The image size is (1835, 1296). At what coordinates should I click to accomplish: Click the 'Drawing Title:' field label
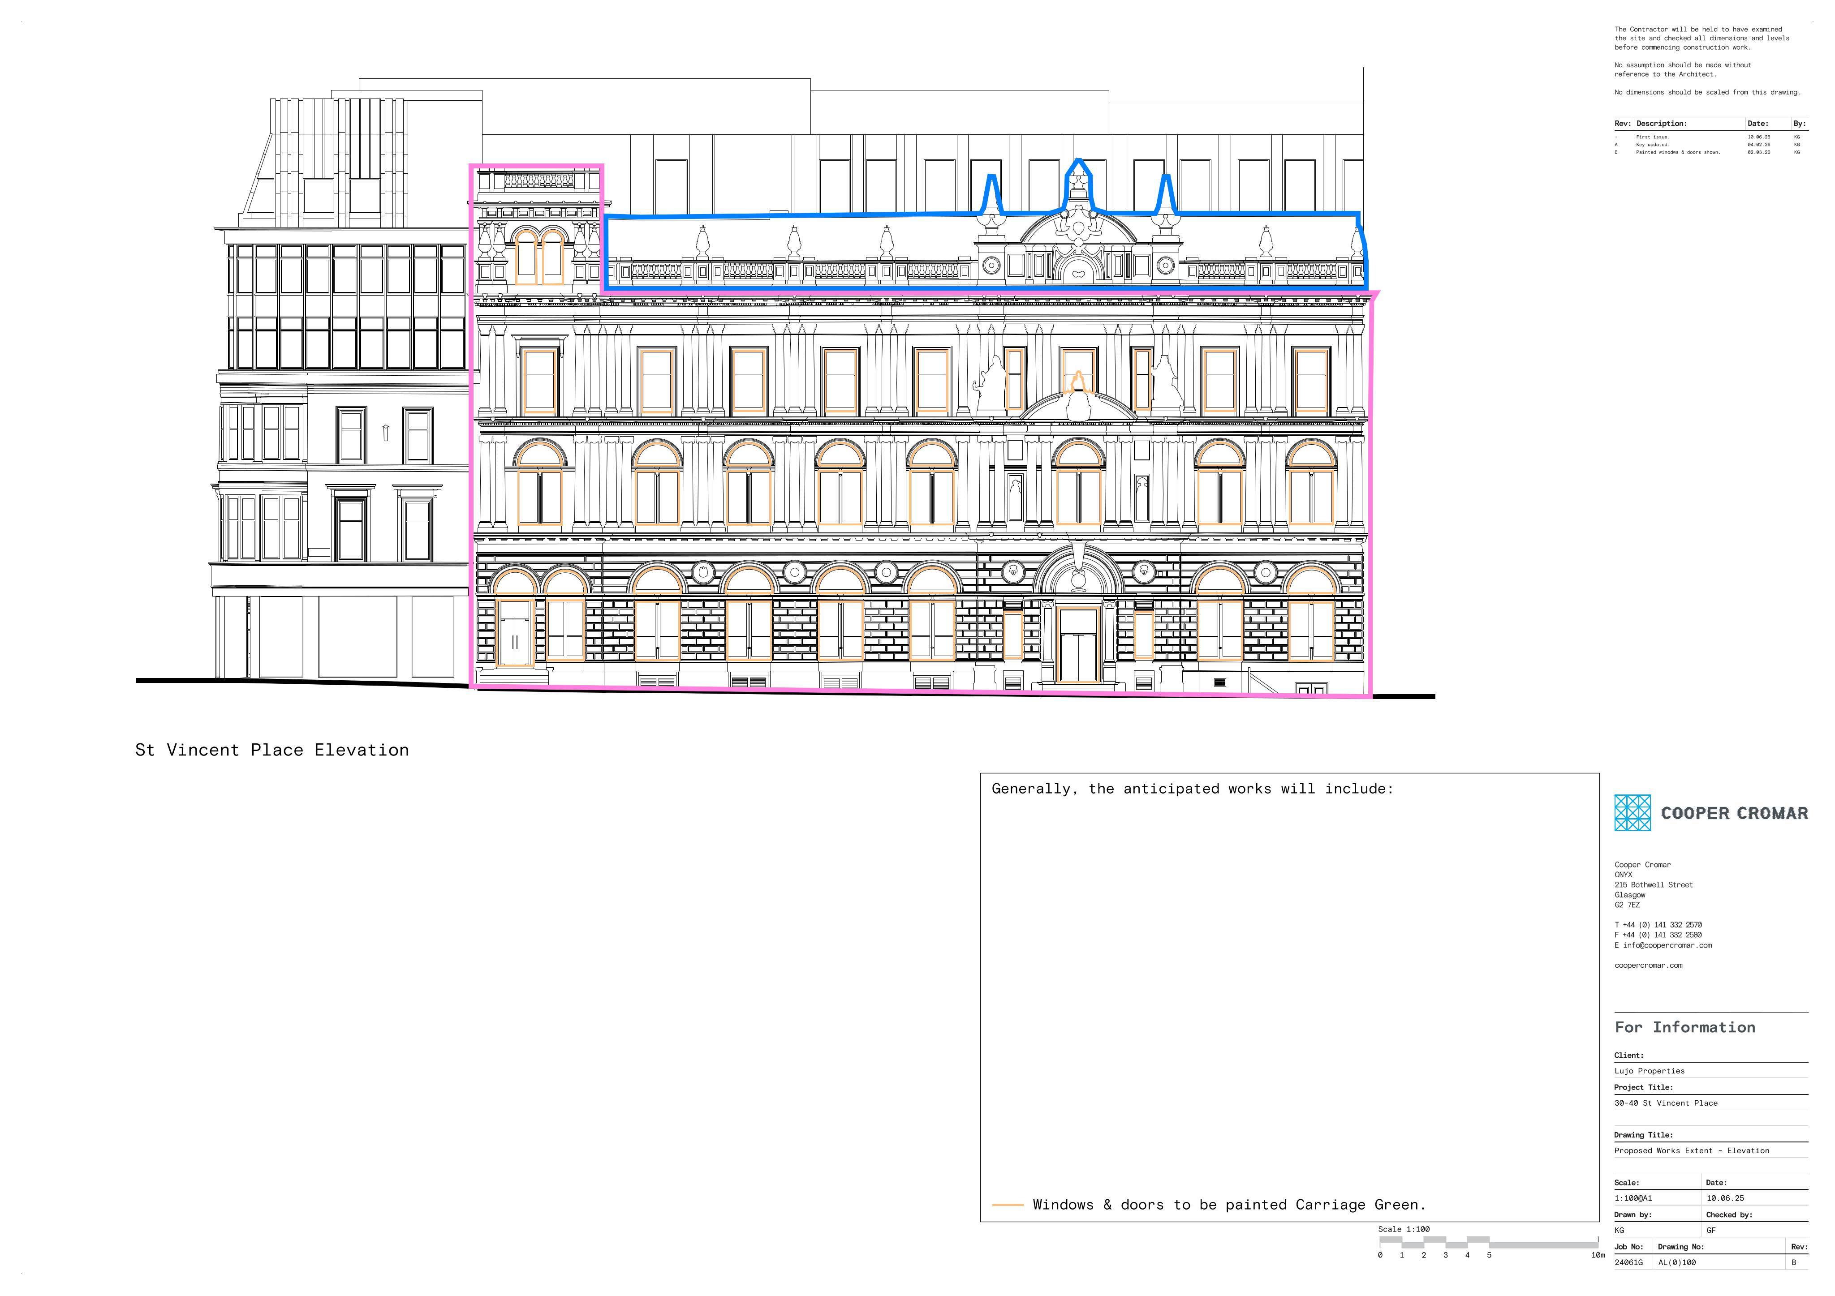pos(1643,1135)
